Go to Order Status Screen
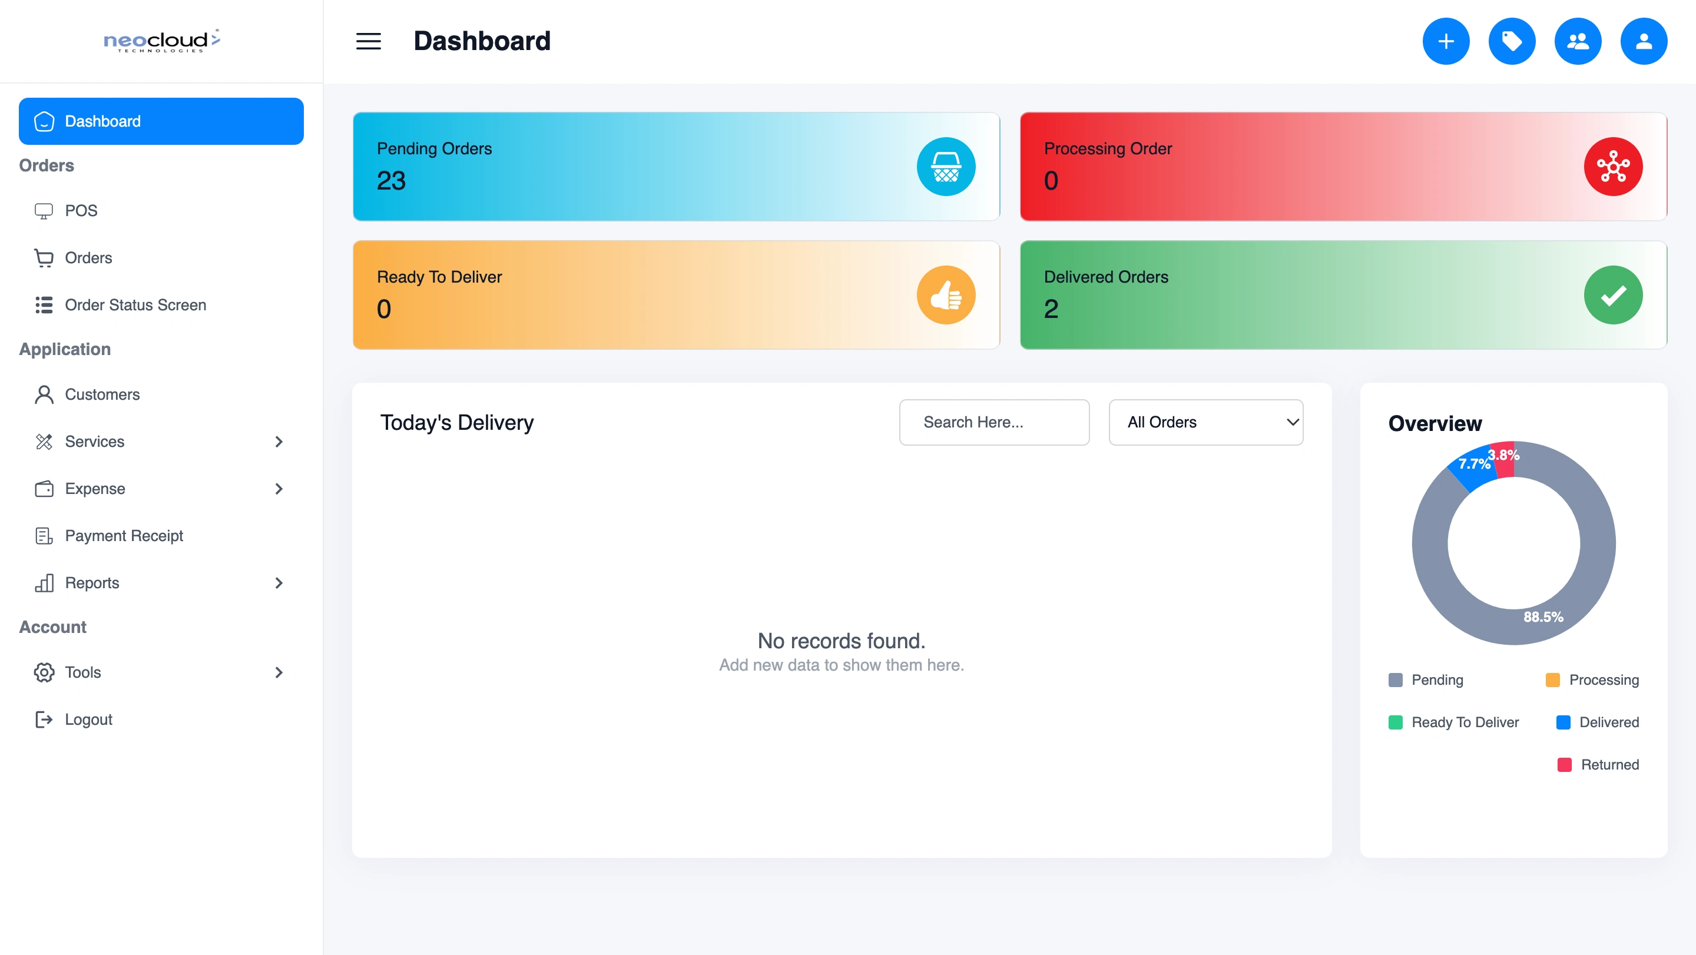The height and width of the screenshot is (955, 1696). point(135,305)
